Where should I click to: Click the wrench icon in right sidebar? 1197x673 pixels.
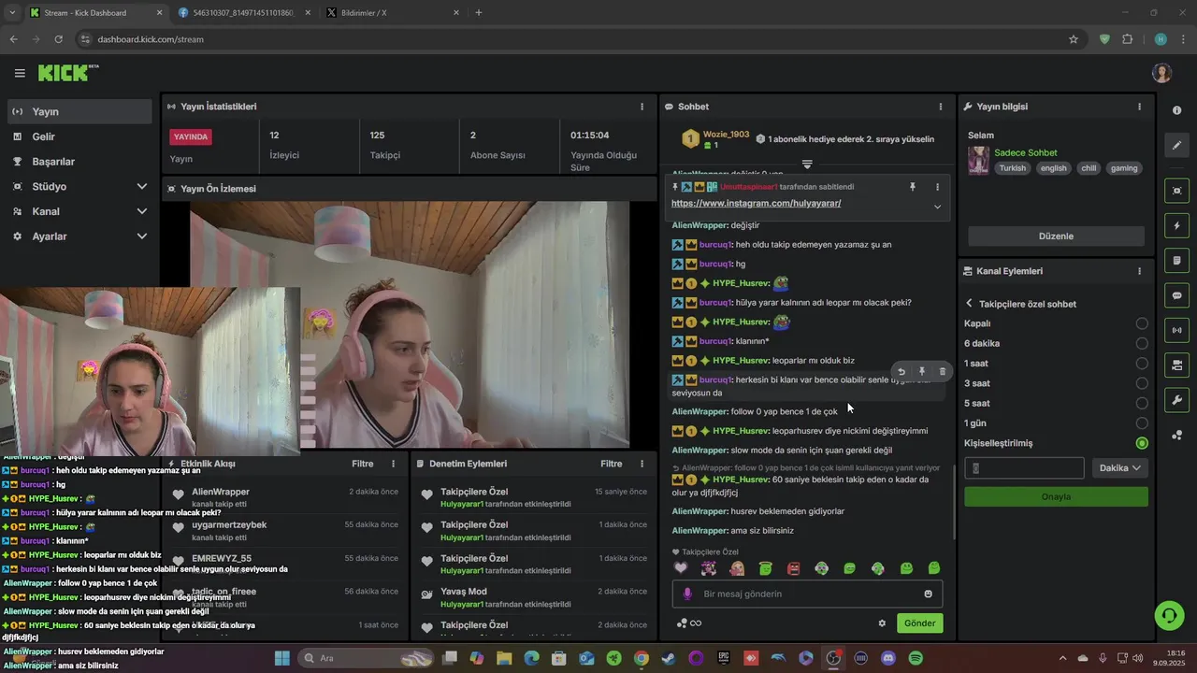pyautogui.click(x=1176, y=400)
